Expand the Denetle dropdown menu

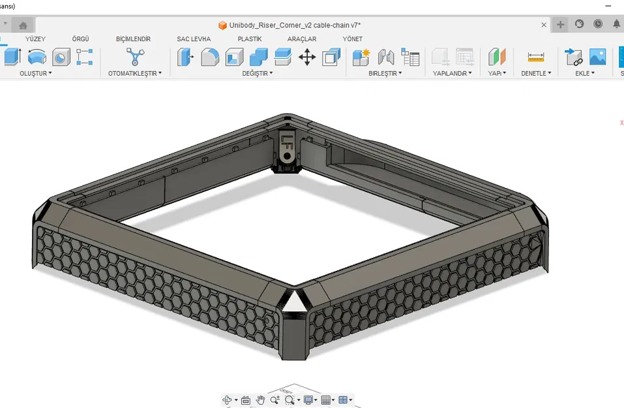pyautogui.click(x=537, y=73)
